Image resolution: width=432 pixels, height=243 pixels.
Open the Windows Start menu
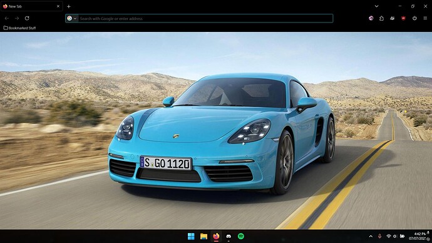coord(191,236)
